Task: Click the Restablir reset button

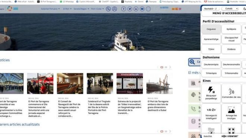Action: (x=210, y=9)
